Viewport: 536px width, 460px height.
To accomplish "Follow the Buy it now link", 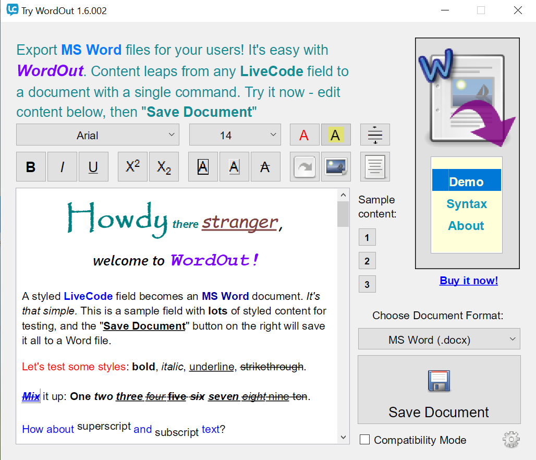I will pos(469,281).
